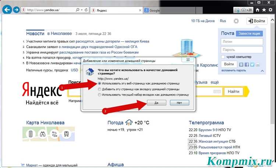Click the search magnifier in the address bar
This screenshot has height=168, width=276.
pos(77,10)
